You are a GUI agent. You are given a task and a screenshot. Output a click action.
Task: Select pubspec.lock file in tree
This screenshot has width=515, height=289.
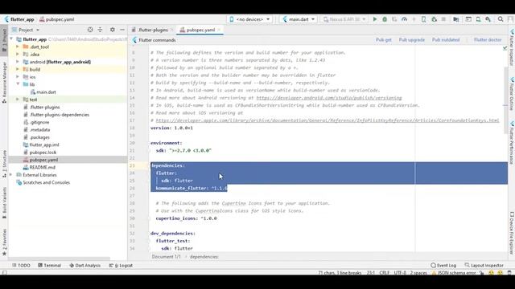point(39,153)
